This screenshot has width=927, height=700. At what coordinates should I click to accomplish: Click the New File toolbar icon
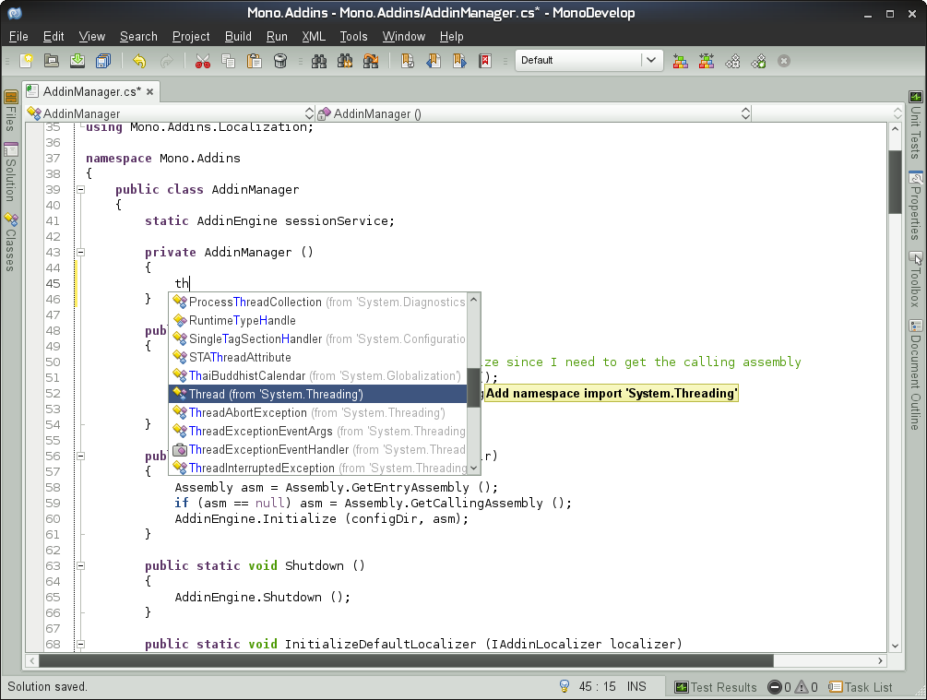click(x=28, y=61)
